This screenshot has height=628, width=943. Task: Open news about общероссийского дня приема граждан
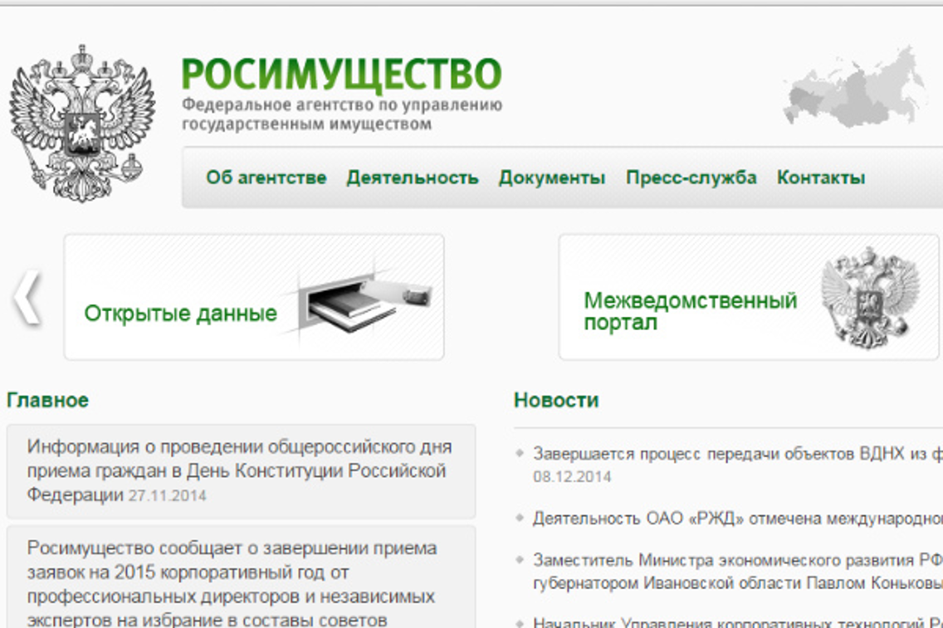pyautogui.click(x=239, y=470)
